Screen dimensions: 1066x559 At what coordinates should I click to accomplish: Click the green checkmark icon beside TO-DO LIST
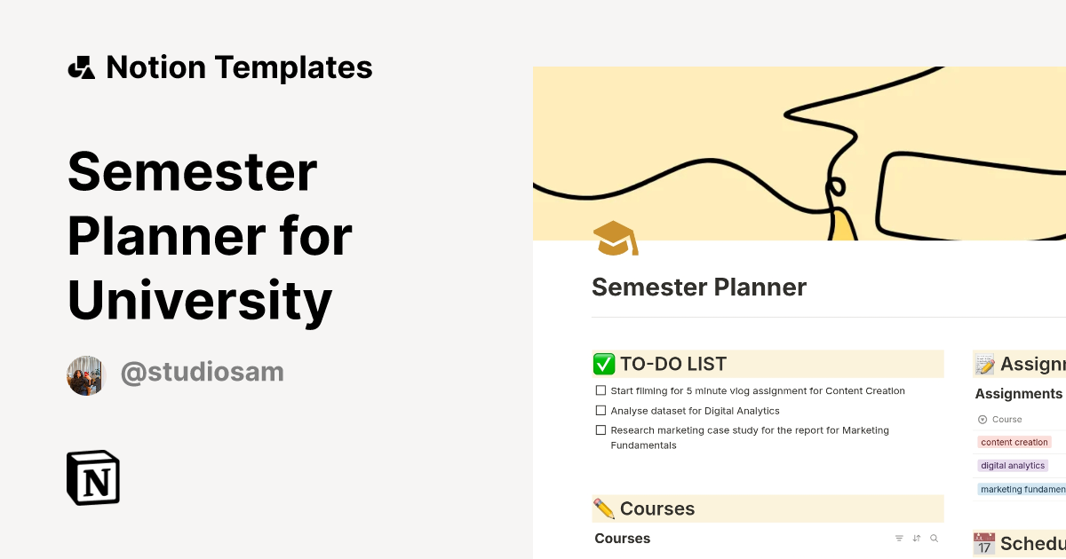coord(603,364)
